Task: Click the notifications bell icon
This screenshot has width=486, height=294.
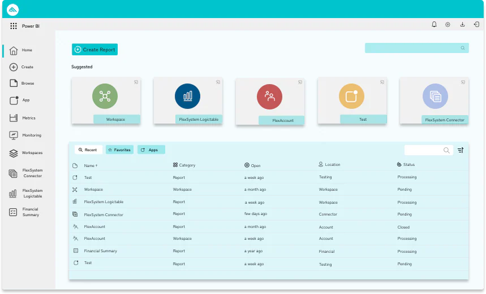Action: coord(434,24)
